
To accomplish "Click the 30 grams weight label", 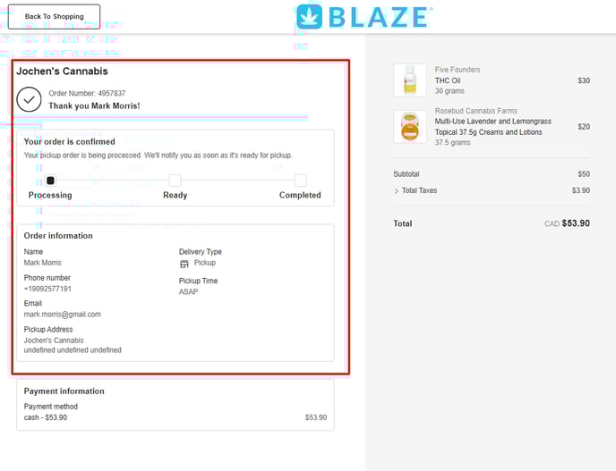I will [449, 91].
